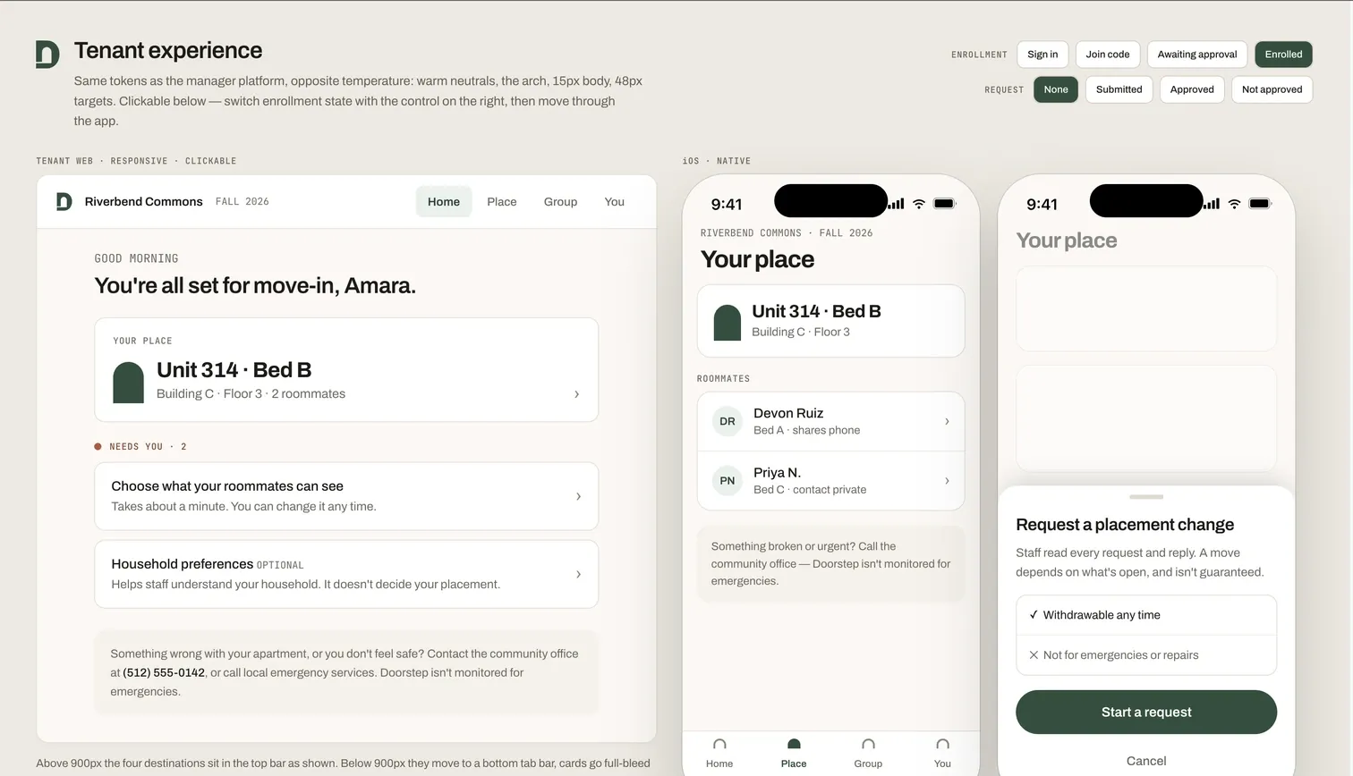Click the (512) 555-0142 phone number link
This screenshot has width=1353, height=776.
point(164,672)
